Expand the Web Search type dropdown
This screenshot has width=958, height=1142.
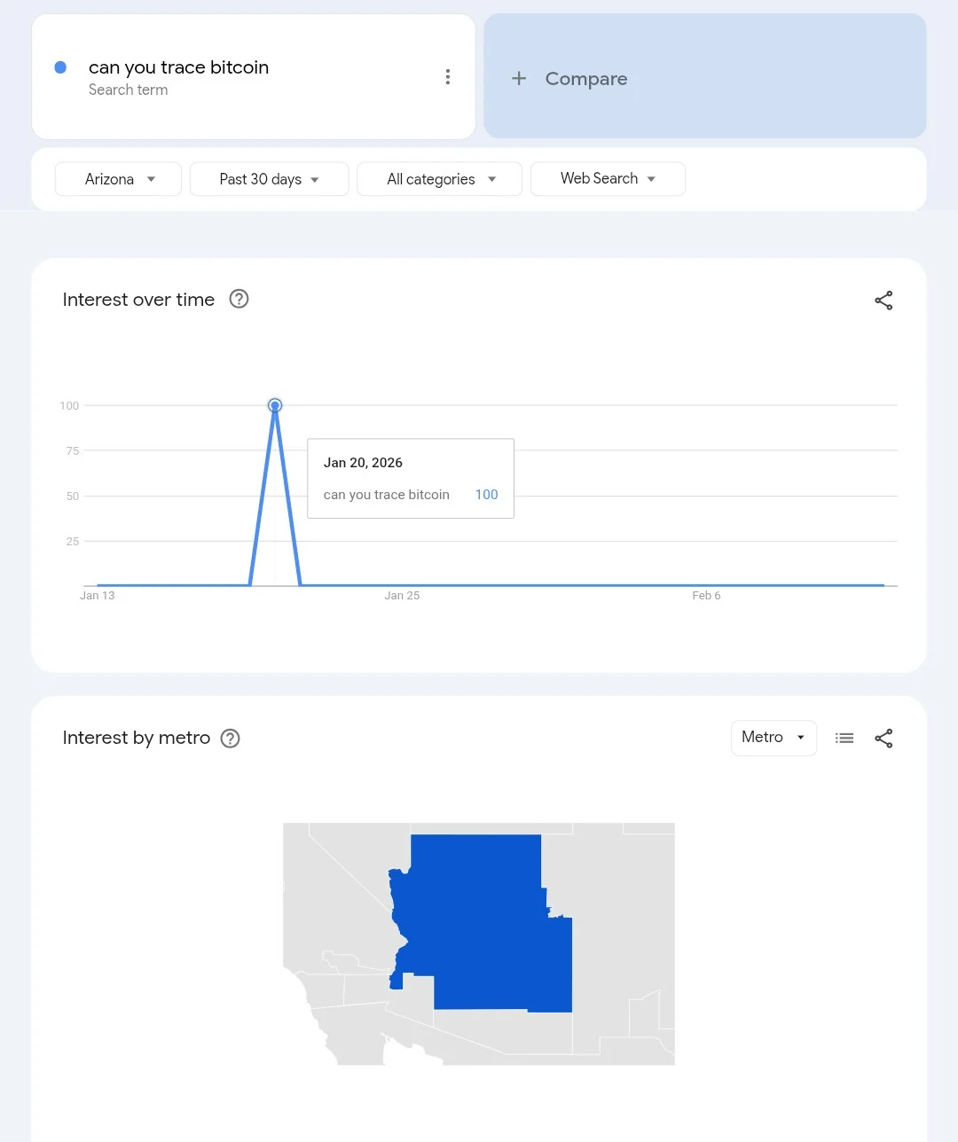(x=608, y=179)
